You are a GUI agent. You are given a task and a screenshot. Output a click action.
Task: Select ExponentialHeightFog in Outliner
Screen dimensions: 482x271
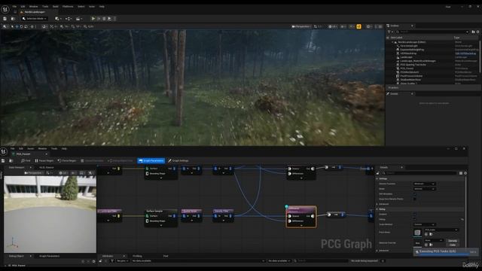coord(412,50)
